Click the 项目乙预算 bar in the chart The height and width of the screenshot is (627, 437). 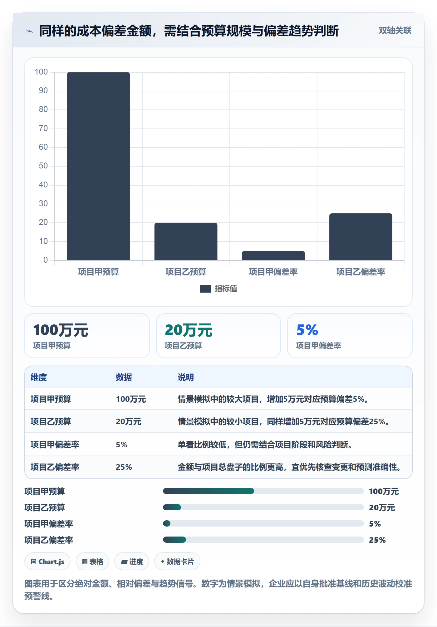(186, 241)
